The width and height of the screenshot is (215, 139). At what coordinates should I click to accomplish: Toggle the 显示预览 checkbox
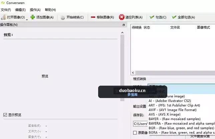point(5,115)
